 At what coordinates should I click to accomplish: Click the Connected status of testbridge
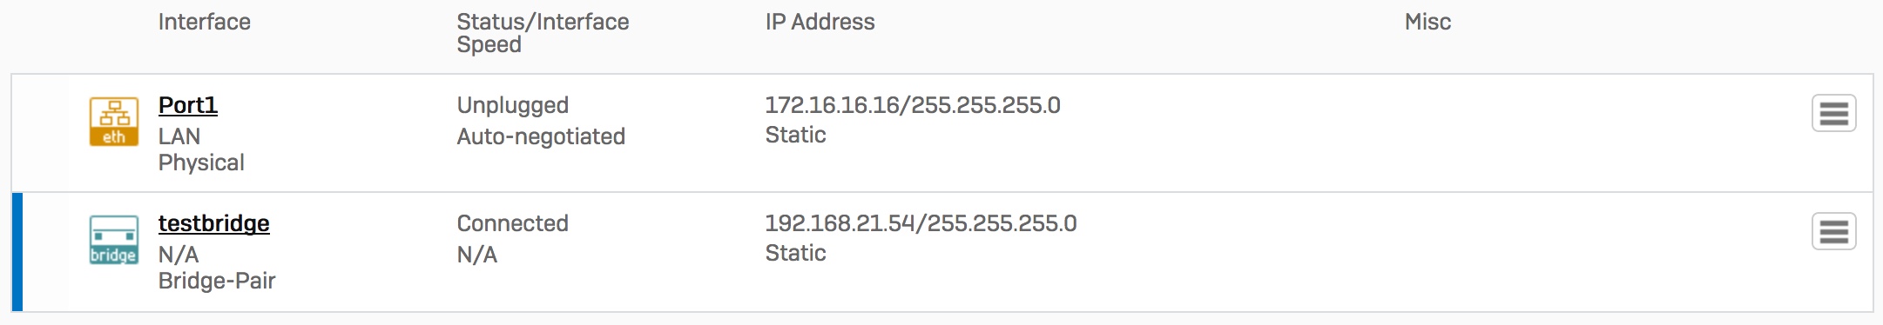click(x=513, y=223)
